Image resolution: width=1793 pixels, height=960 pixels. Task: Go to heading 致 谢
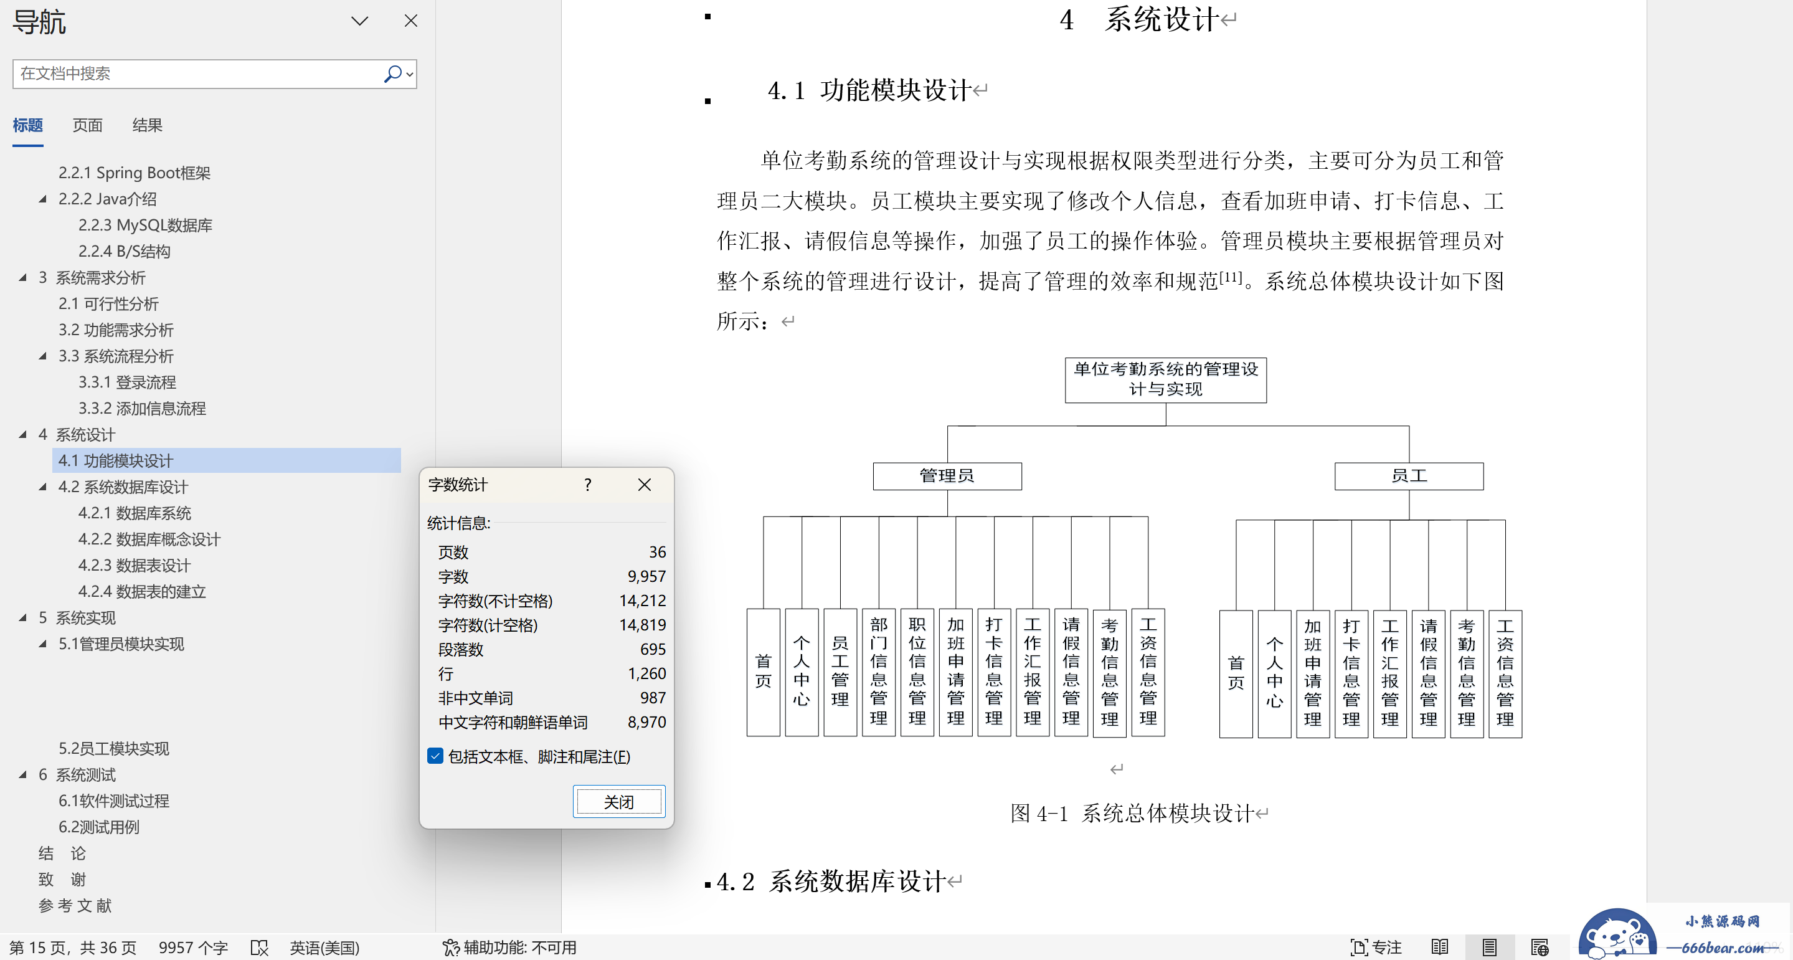[x=62, y=880]
